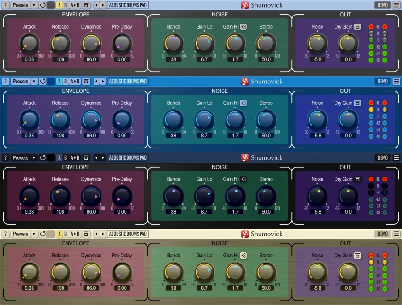Open the hamburger menu in the beige-themed plugin
Screen dimensions: 402x305
pos(396,234)
